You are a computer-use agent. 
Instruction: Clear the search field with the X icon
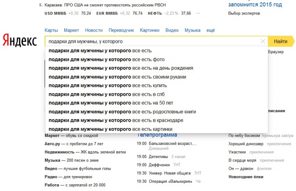[x=263, y=41]
